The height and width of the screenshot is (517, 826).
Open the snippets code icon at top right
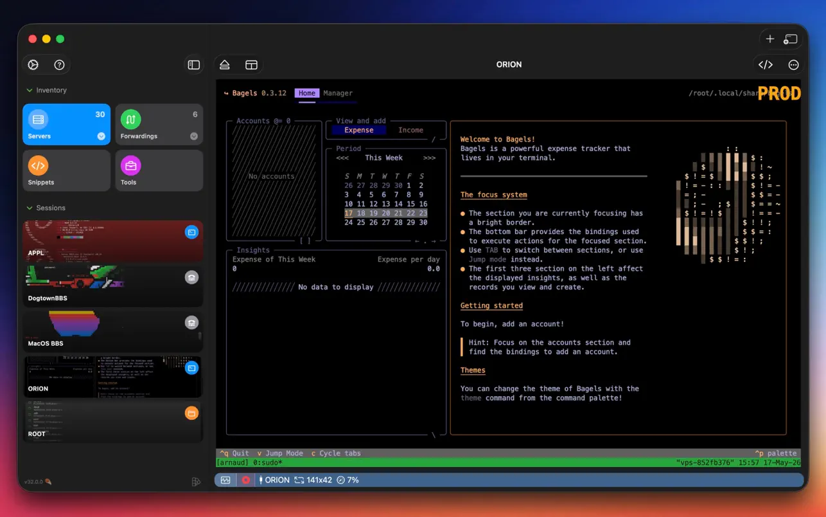pos(766,64)
